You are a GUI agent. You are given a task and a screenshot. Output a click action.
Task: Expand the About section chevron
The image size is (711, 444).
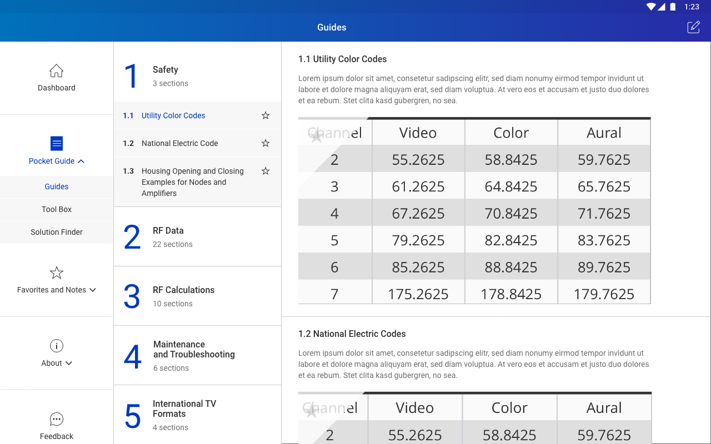[69, 364]
